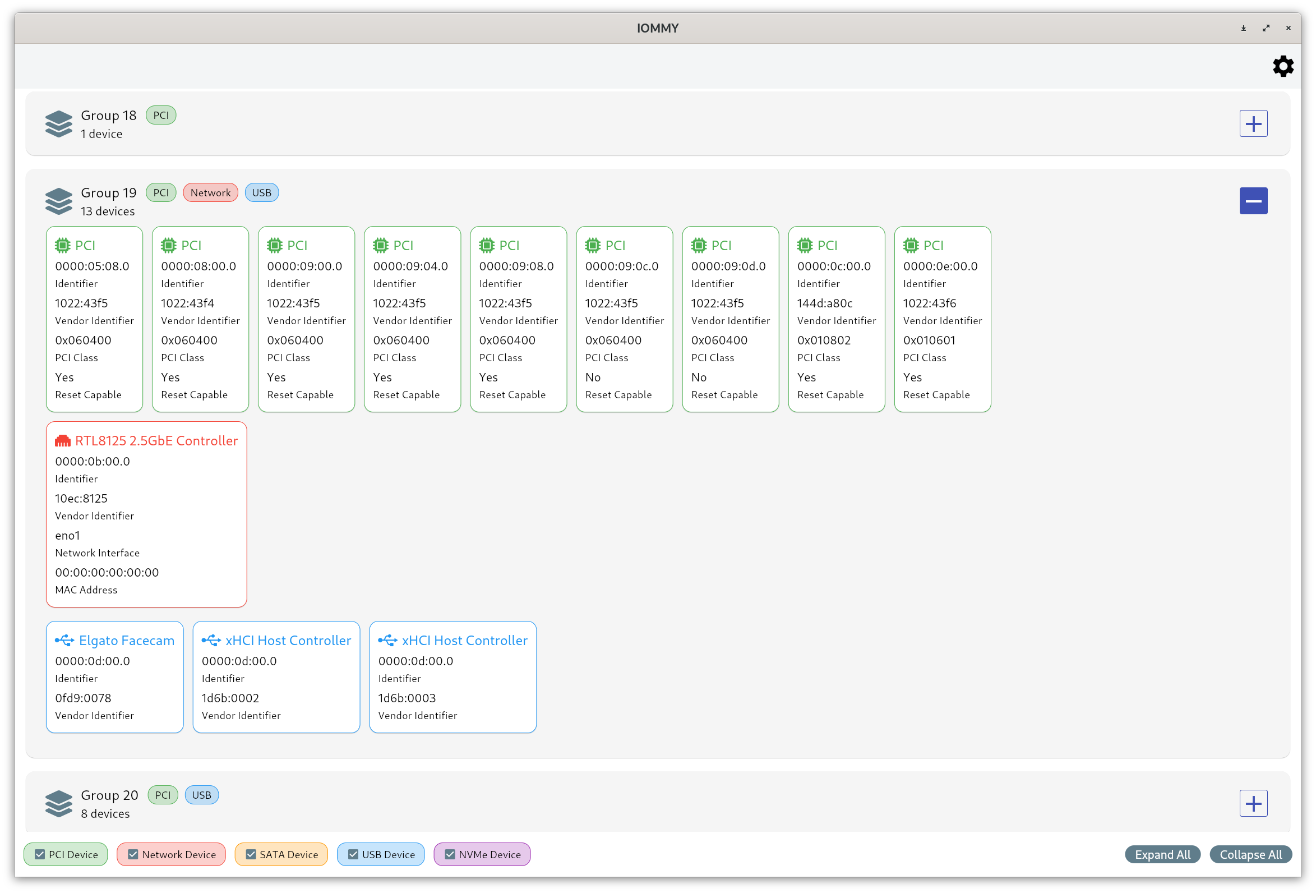Select the Elgato Facecam title
The width and height of the screenshot is (1316, 893).
(127, 640)
